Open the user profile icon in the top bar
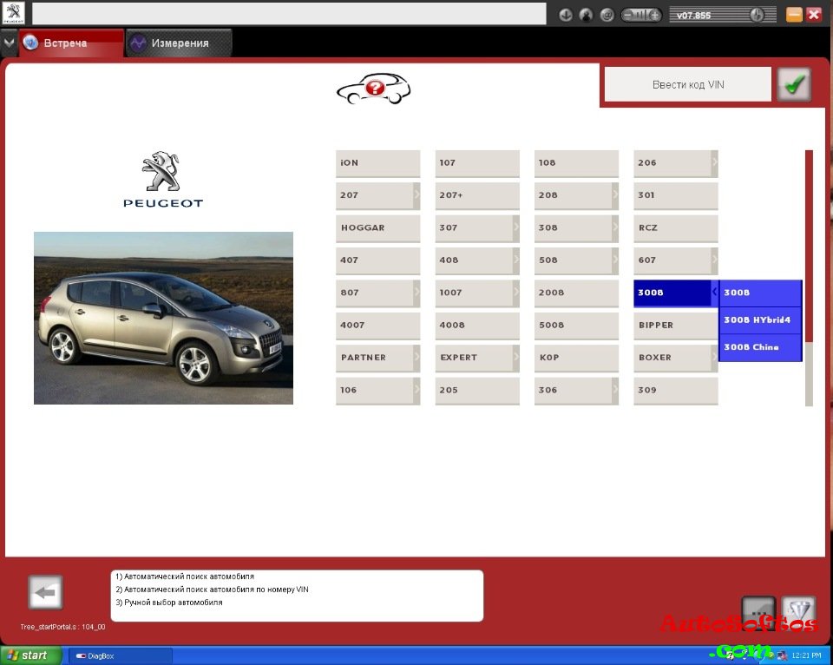Viewport: 833px width, 665px height. [586, 15]
